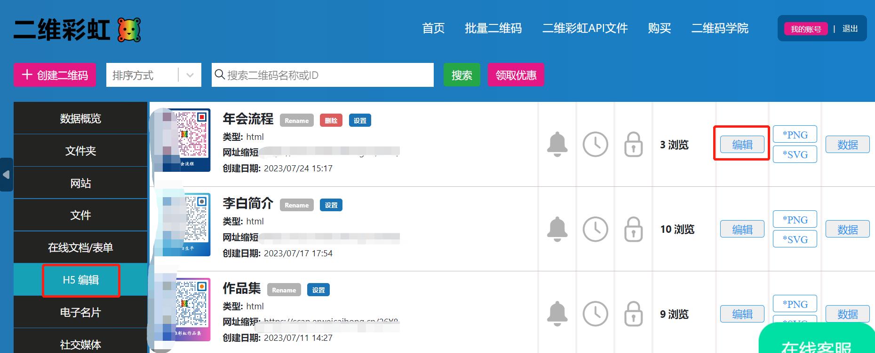Collapse the sidebar with left arrow
This screenshot has height=353, width=875.
6,175
